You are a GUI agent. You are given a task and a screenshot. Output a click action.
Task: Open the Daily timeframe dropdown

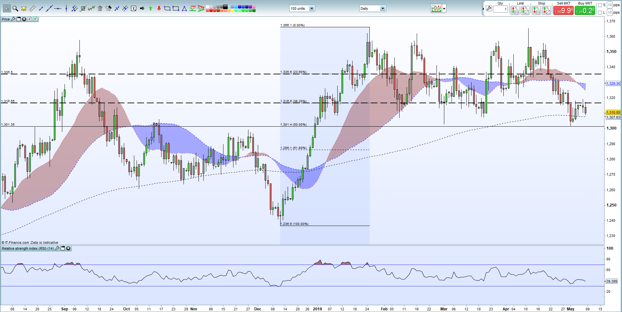point(383,8)
